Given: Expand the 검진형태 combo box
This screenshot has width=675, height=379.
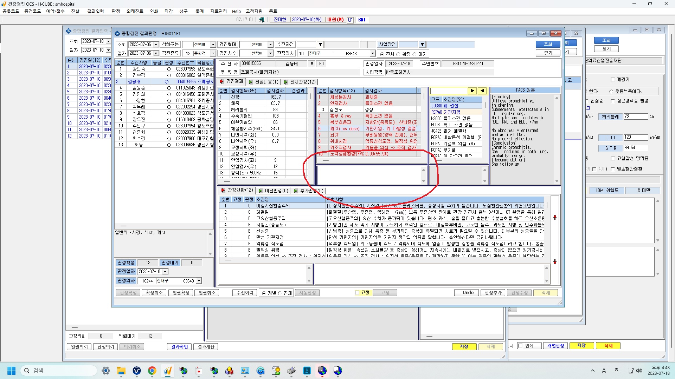Looking at the screenshot, I should 270,45.
